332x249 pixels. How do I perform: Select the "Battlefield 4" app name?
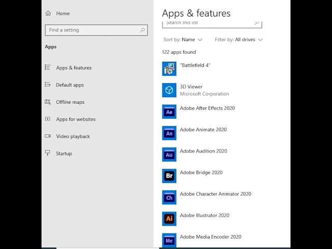195,65
